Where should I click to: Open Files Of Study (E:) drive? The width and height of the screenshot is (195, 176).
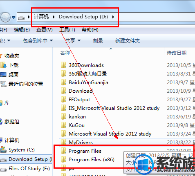coord(29,169)
